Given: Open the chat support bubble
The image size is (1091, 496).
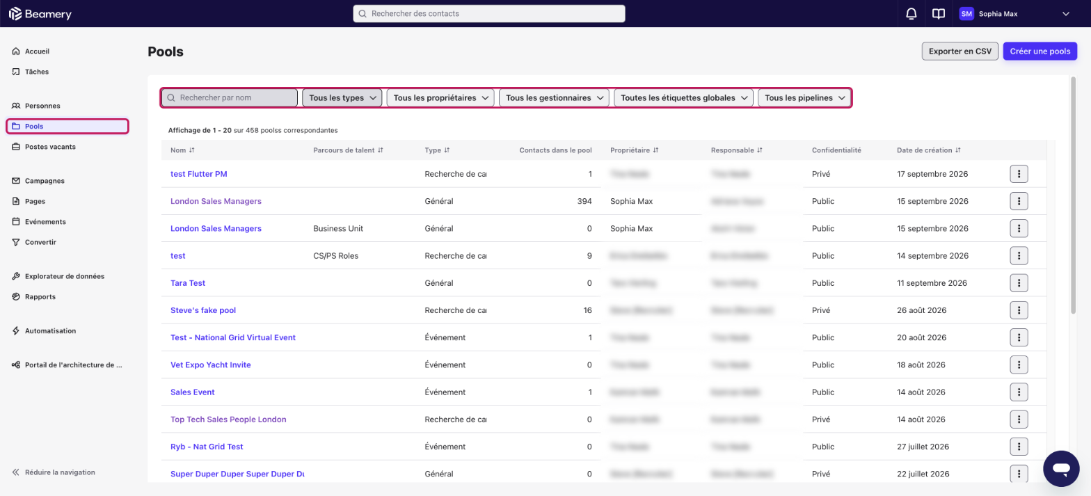Looking at the screenshot, I should click(1061, 468).
